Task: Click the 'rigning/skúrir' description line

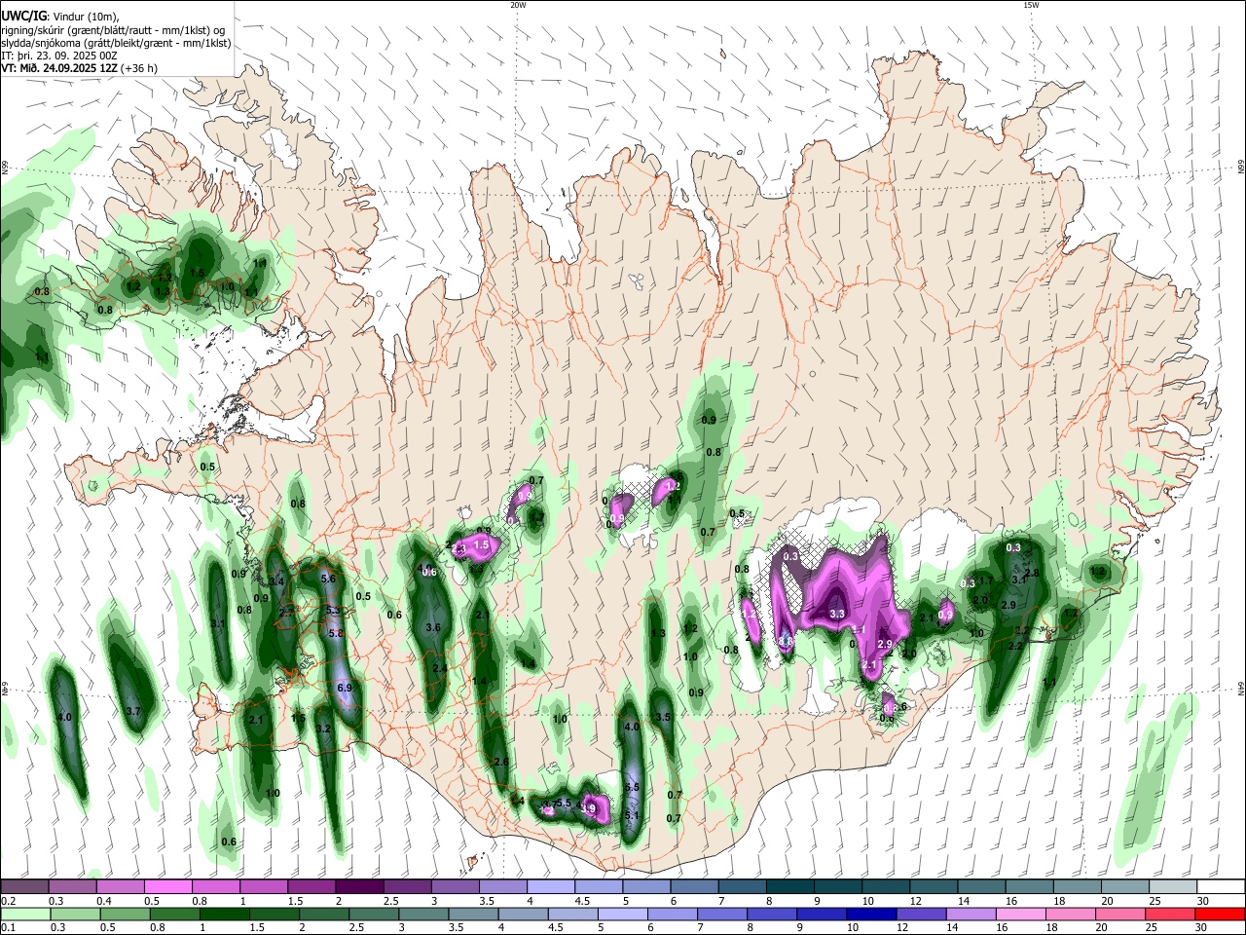Action: click(113, 29)
